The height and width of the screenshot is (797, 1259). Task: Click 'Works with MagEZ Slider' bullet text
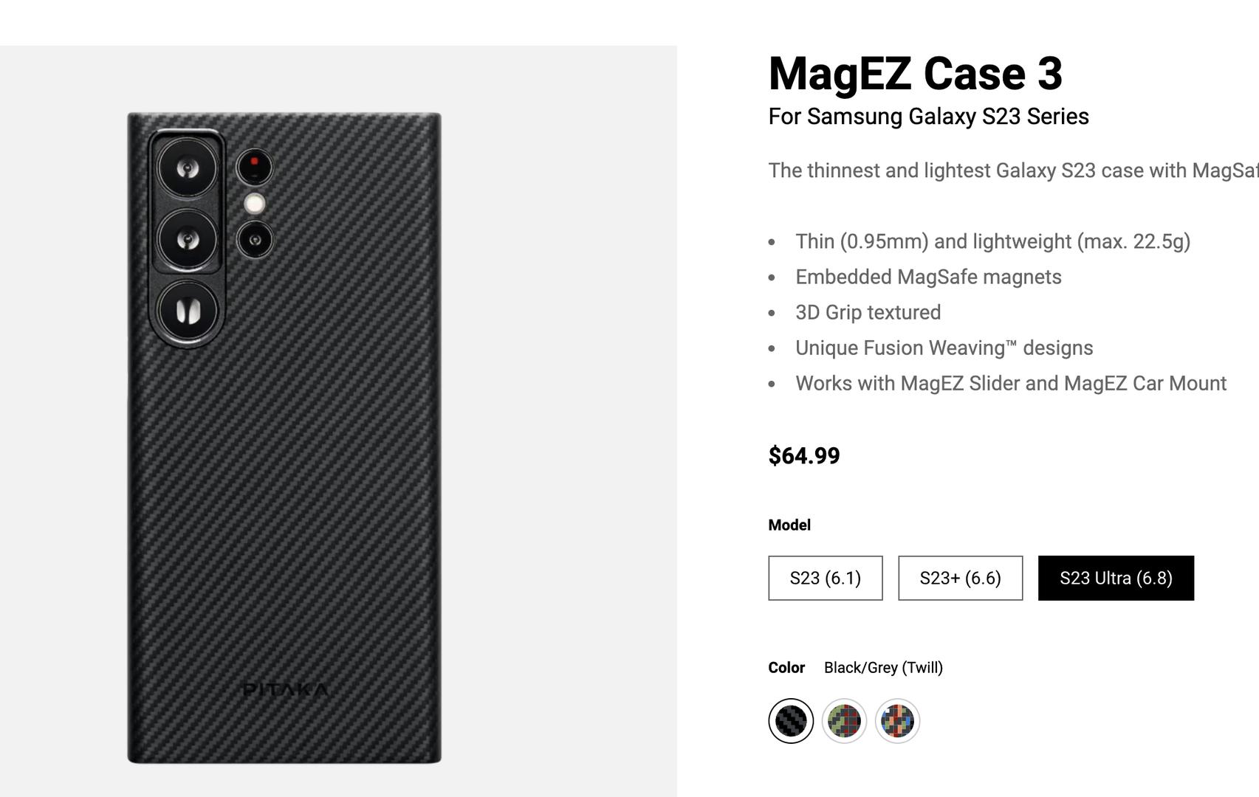click(1010, 383)
